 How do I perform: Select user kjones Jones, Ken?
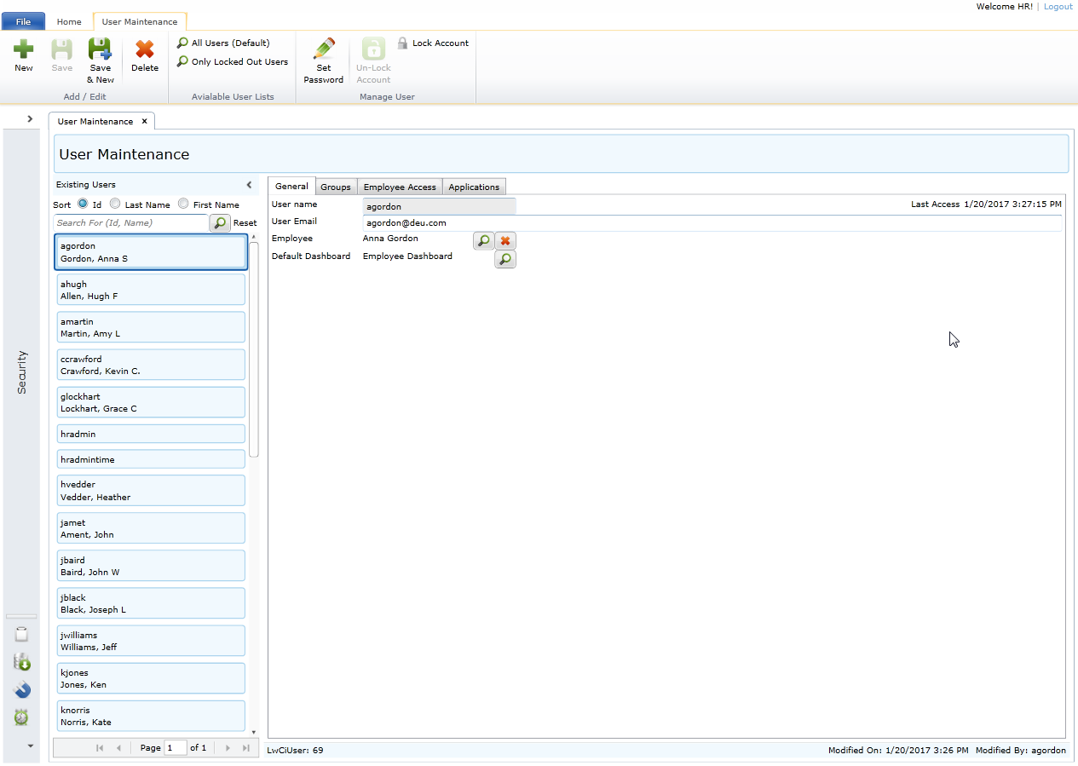click(152, 678)
